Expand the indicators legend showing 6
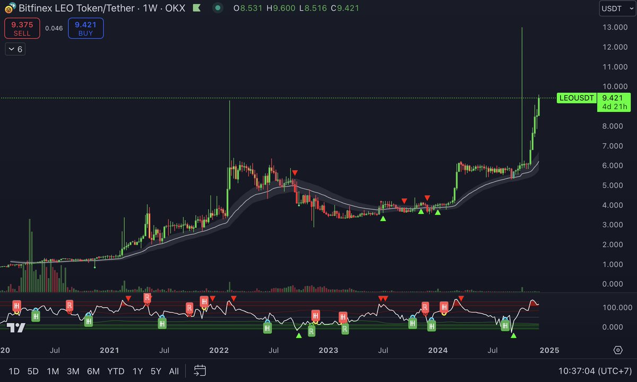The image size is (637, 382). pos(15,49)
